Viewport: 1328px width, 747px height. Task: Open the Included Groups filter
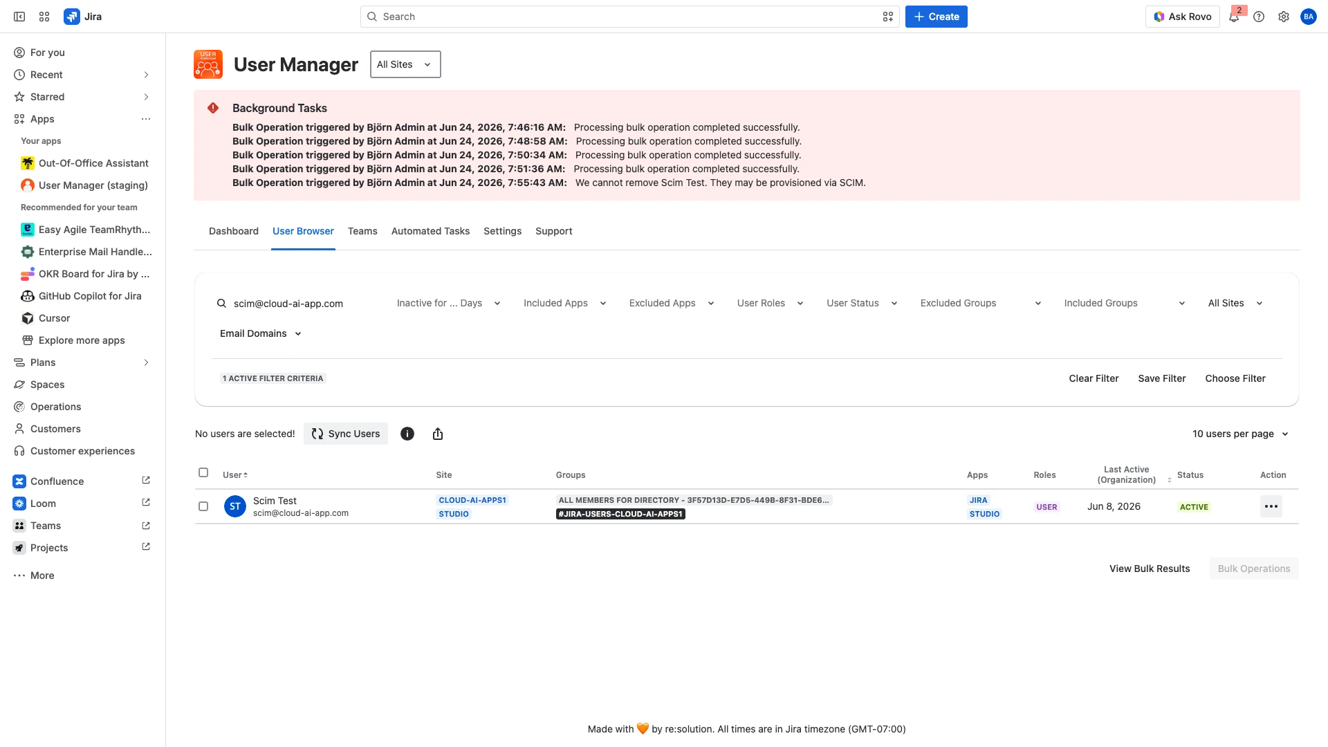point(1125,303)
